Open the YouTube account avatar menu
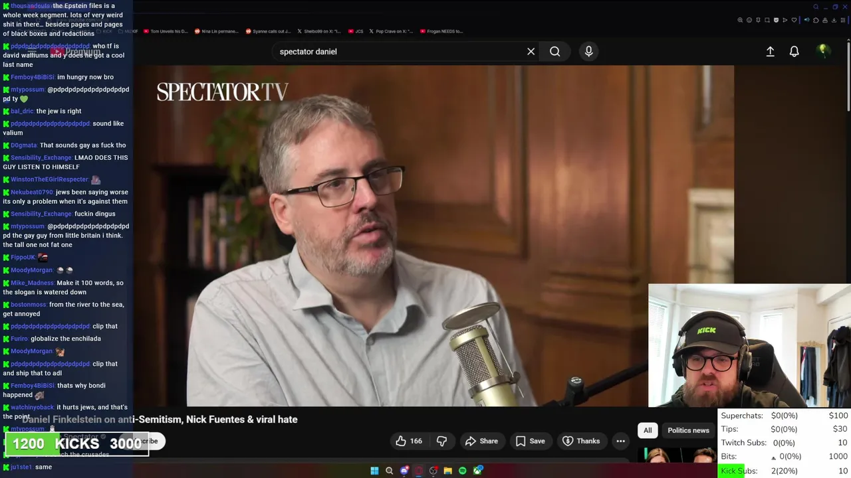This screenshot has height=478, width=851. click(823, 51)
